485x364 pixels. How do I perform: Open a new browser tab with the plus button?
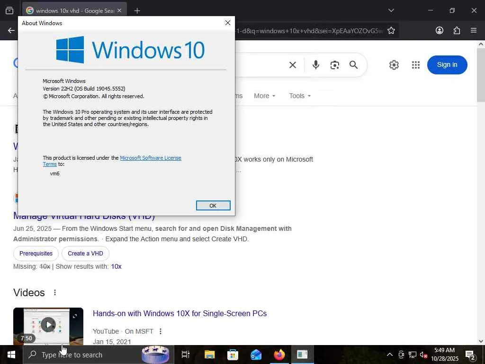[x=137, y=11]
